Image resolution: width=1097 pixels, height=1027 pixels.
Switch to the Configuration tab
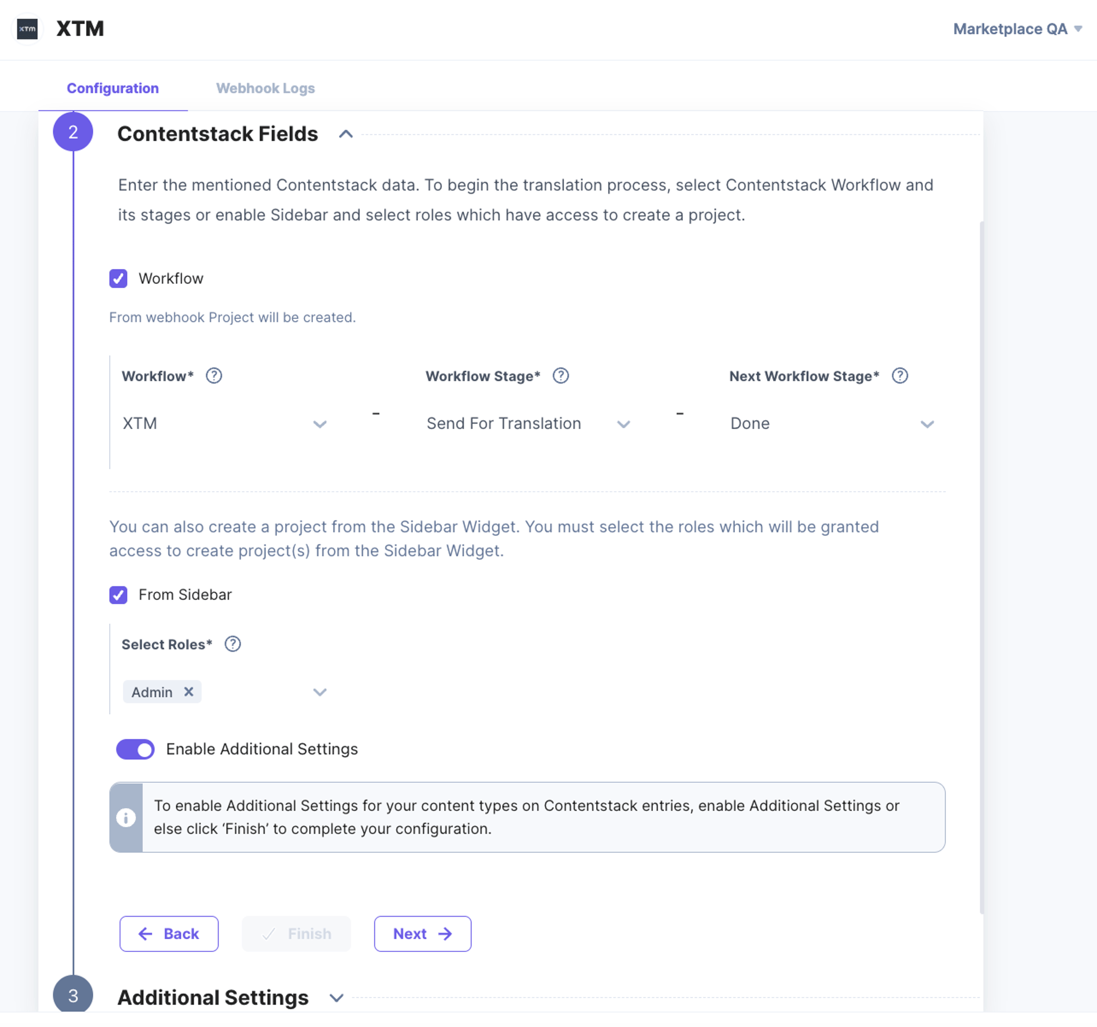(112, 88)
